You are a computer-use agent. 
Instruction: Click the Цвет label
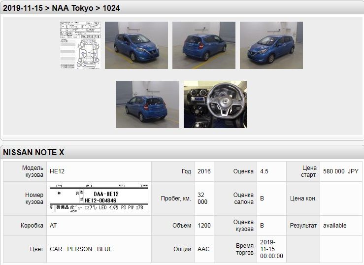coord(36,249)
